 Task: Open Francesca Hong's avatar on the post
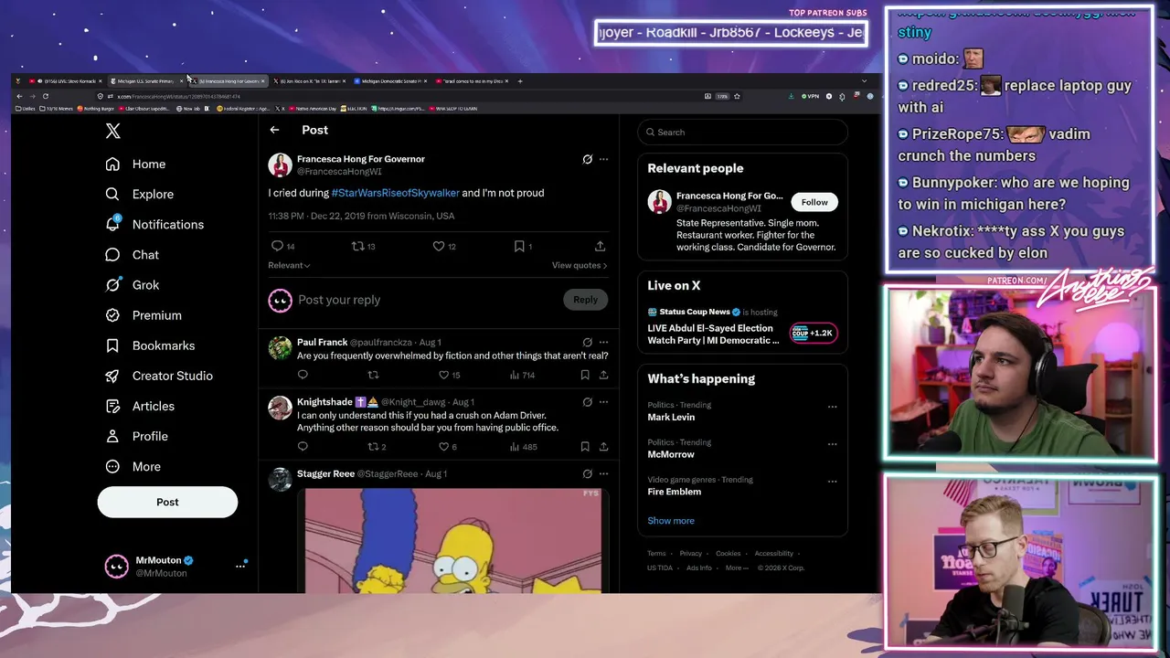point(280,164)
